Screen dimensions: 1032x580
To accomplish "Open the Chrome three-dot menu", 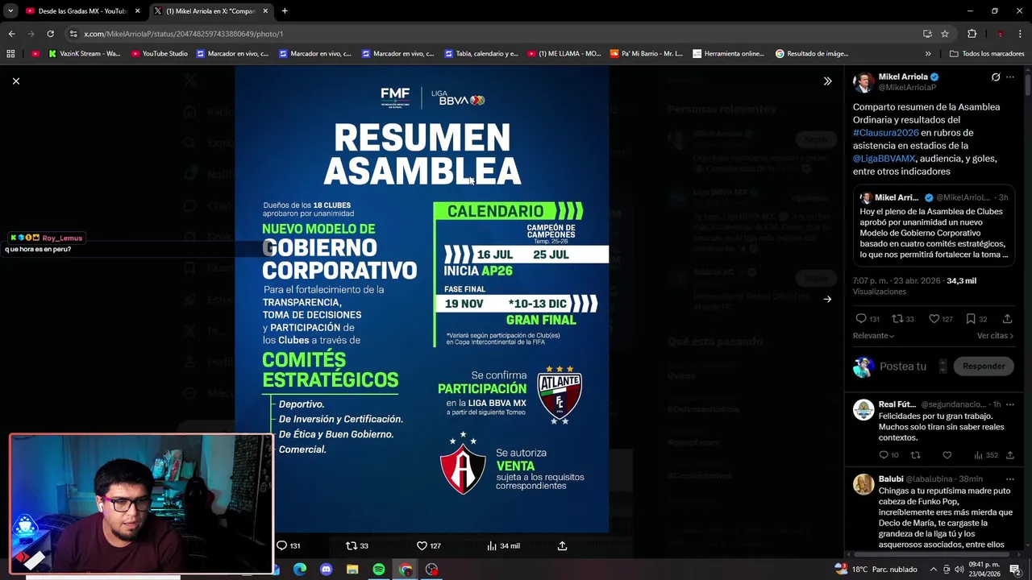I will (x=1021, y=34).
